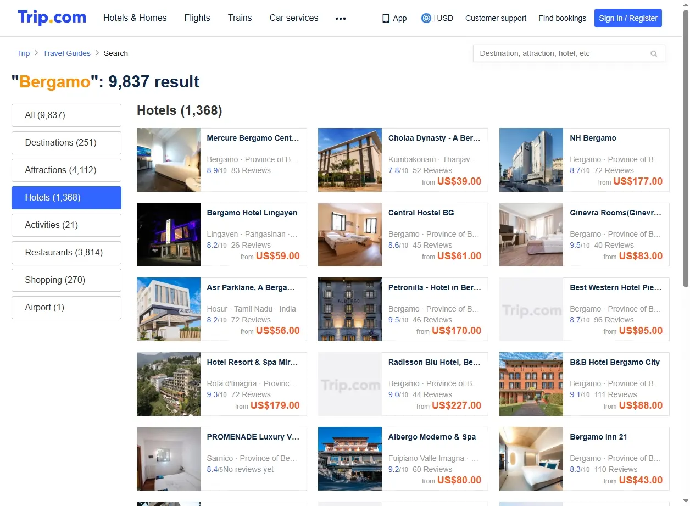Focus the destination search field
Screen dimensions: 690x506
569,53
